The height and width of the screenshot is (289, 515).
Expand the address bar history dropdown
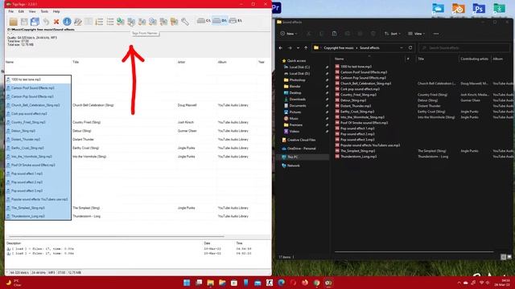pos(402,48)
